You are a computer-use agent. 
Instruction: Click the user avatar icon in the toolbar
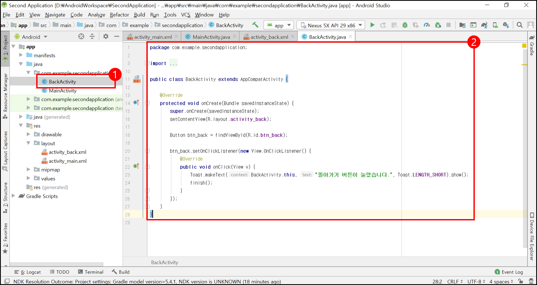[531, 25]
